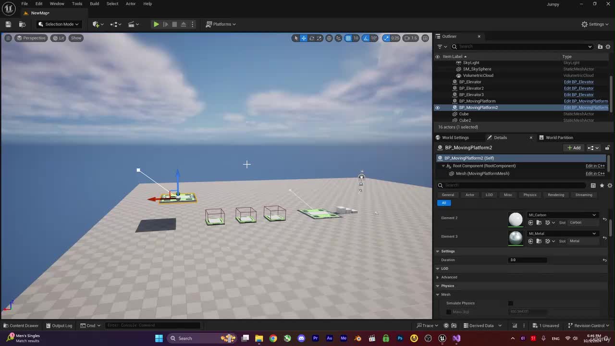Switch the world/local coordinate system globe icon
This screenshot has height=346, width=615.
[x=329, y=38]
